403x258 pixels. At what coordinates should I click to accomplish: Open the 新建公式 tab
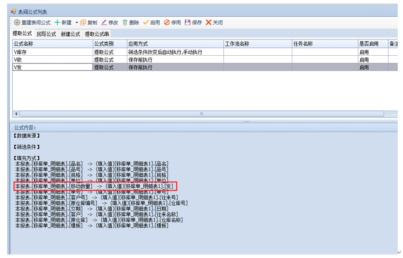70,34
